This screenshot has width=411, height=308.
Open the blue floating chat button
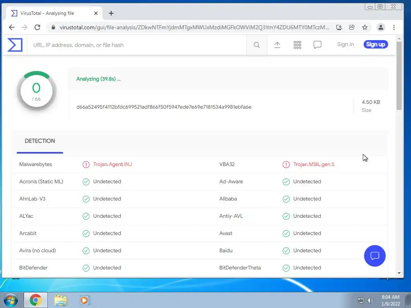pyautogui.click(x=374, y=255)
